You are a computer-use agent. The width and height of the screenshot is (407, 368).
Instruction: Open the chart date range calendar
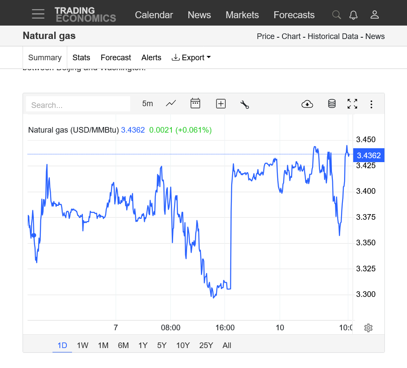(x=195, y=104)
